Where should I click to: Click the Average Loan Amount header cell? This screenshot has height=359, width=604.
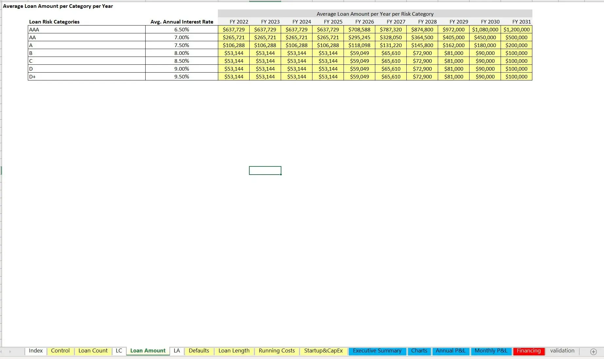pos(375,14)
